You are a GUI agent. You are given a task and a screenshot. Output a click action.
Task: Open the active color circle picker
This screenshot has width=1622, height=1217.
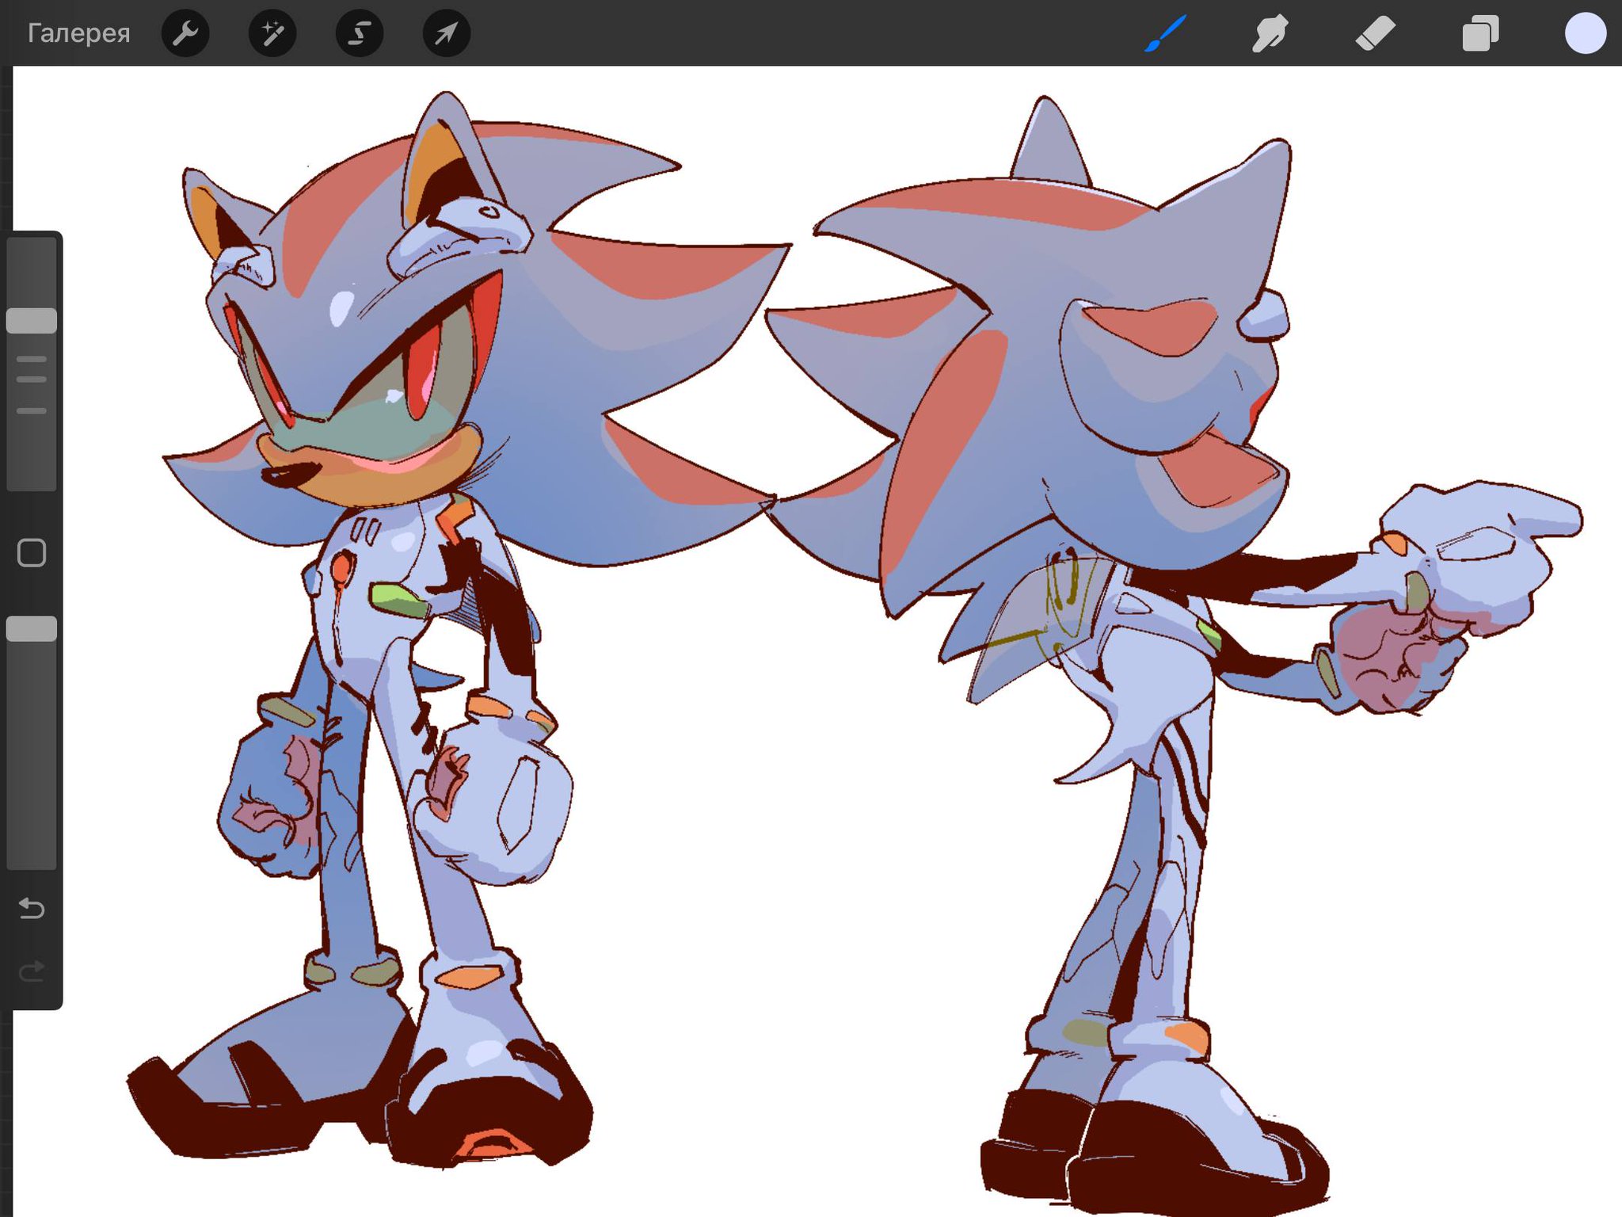coord(1585,33)
